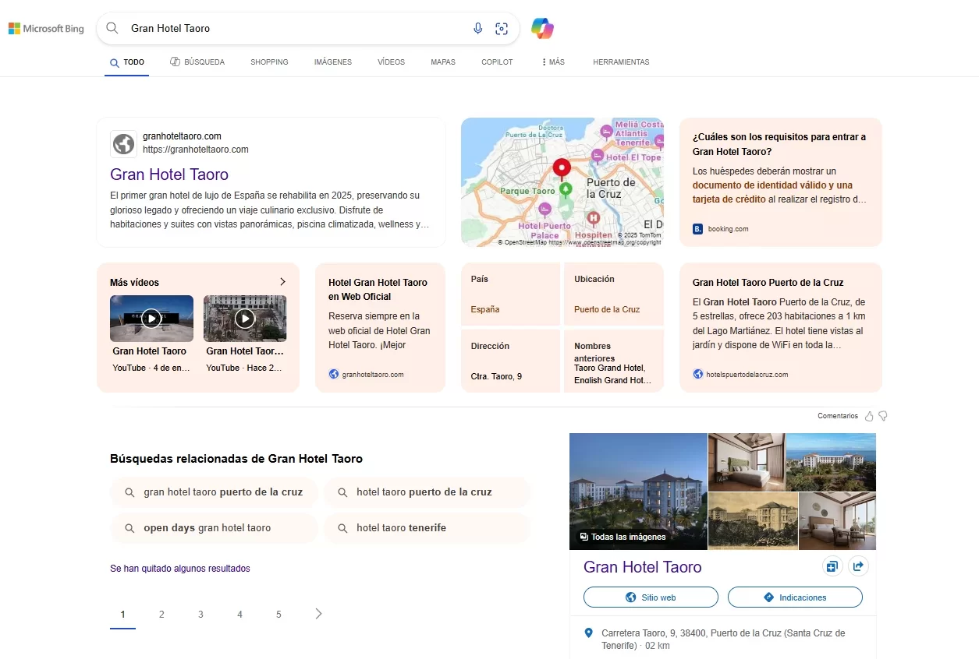This screenshot has height=659, width=979.
Task: Choose open days gran hotel taoro suggestion
Action: pyautogui.click(x=214, y=528)
